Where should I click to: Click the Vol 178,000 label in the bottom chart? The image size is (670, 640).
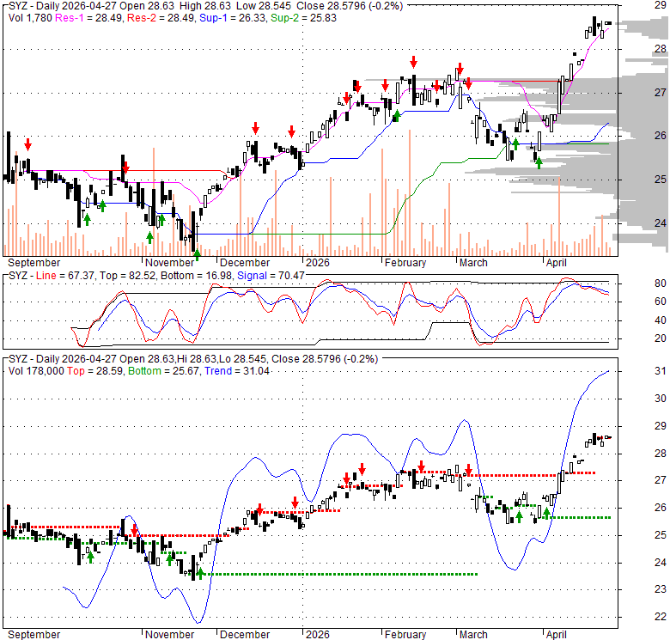(x=36, y=371)
